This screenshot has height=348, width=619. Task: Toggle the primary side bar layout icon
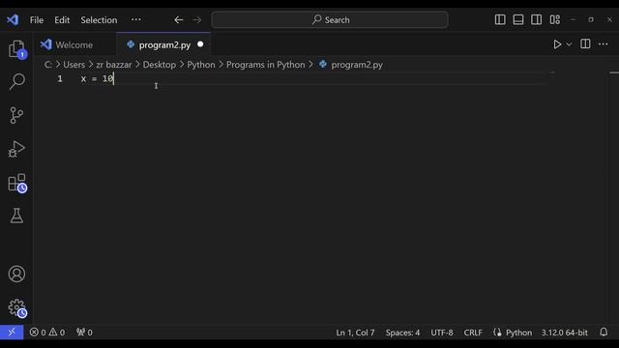pos(500,19)
